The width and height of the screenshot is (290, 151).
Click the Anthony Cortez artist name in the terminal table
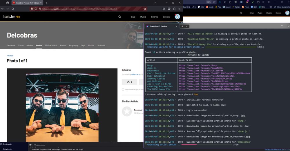(156, 78)
